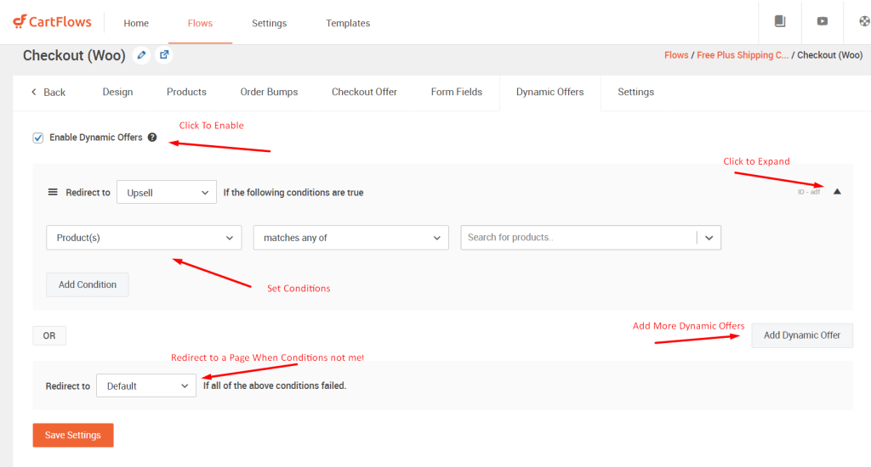Click the CartFlows logo
Screen dimensions: 871x467
tap(51, 22)
